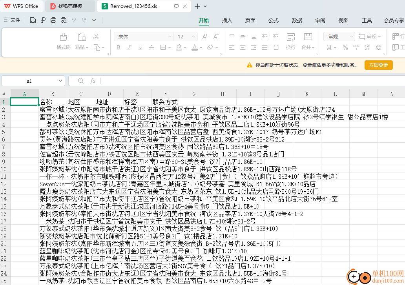
Task: Align text left horizontally
Action: (x=232, y=47)
